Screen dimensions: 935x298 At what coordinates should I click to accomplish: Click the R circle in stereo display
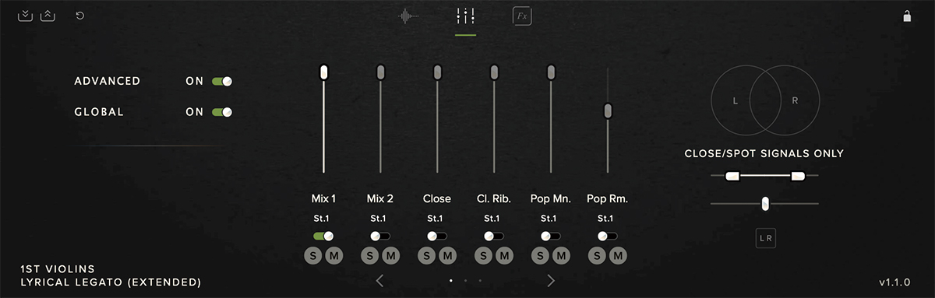click(x=795, y=101)
